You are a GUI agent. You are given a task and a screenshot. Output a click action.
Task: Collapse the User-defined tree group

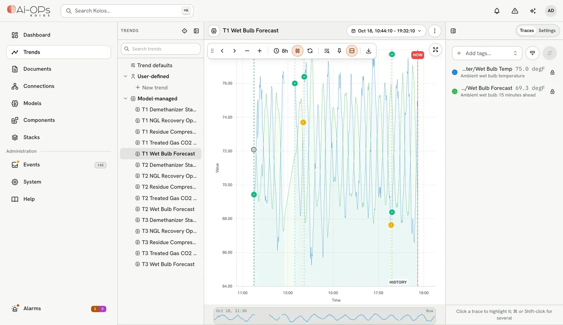pyautogui.click(x=125, y=76)
